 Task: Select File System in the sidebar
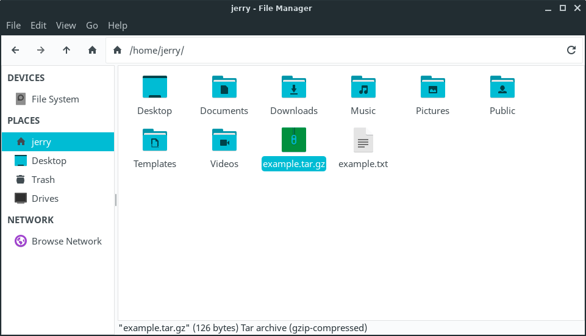55,99
